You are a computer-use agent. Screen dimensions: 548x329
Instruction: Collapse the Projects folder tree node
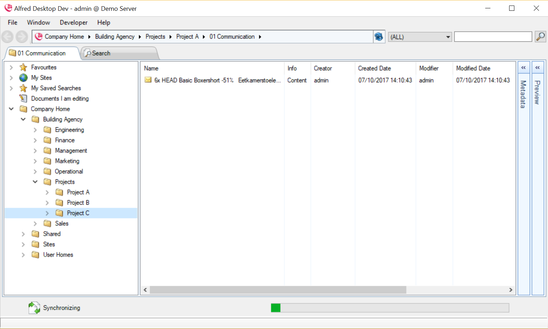point(35,182)
